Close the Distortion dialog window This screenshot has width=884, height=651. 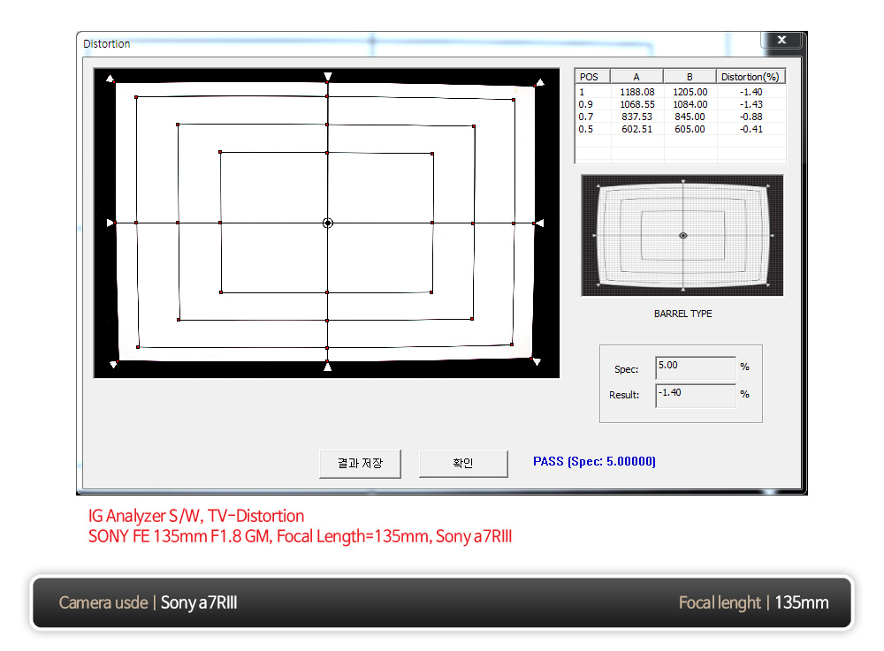pos(781,40)
